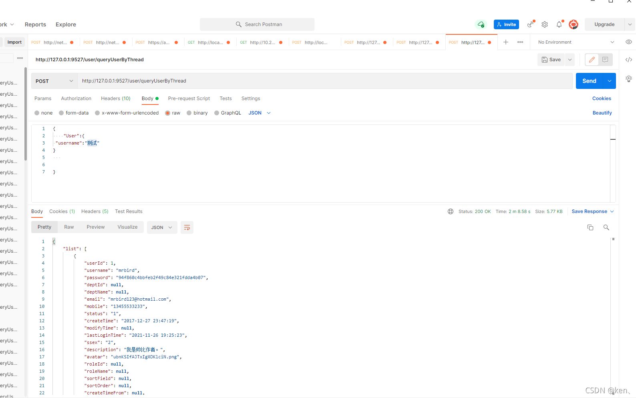Click the request URL field

(x=325, y=81)
